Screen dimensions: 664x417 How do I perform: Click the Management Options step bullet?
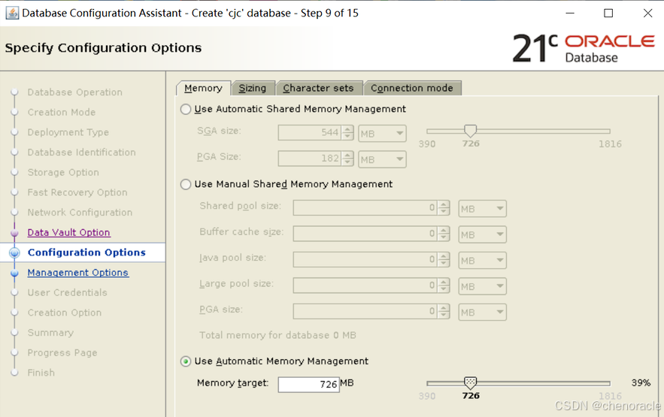click(14, 273)
